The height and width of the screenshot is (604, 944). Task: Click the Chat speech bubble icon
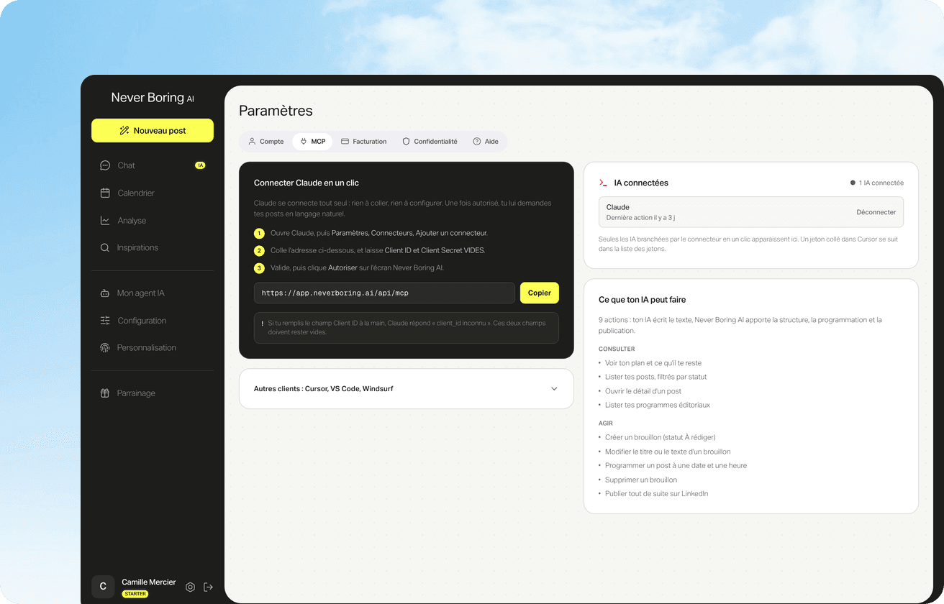105,165
